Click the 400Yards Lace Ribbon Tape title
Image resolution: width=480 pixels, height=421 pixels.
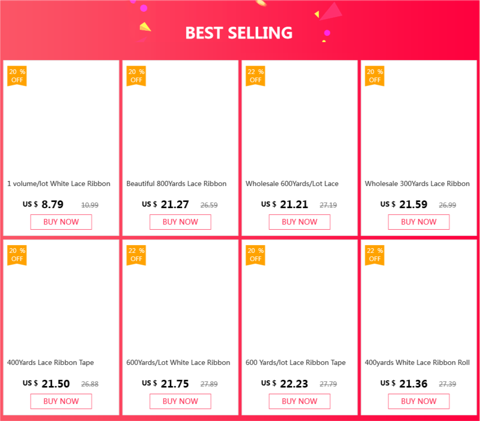point(50,362)
